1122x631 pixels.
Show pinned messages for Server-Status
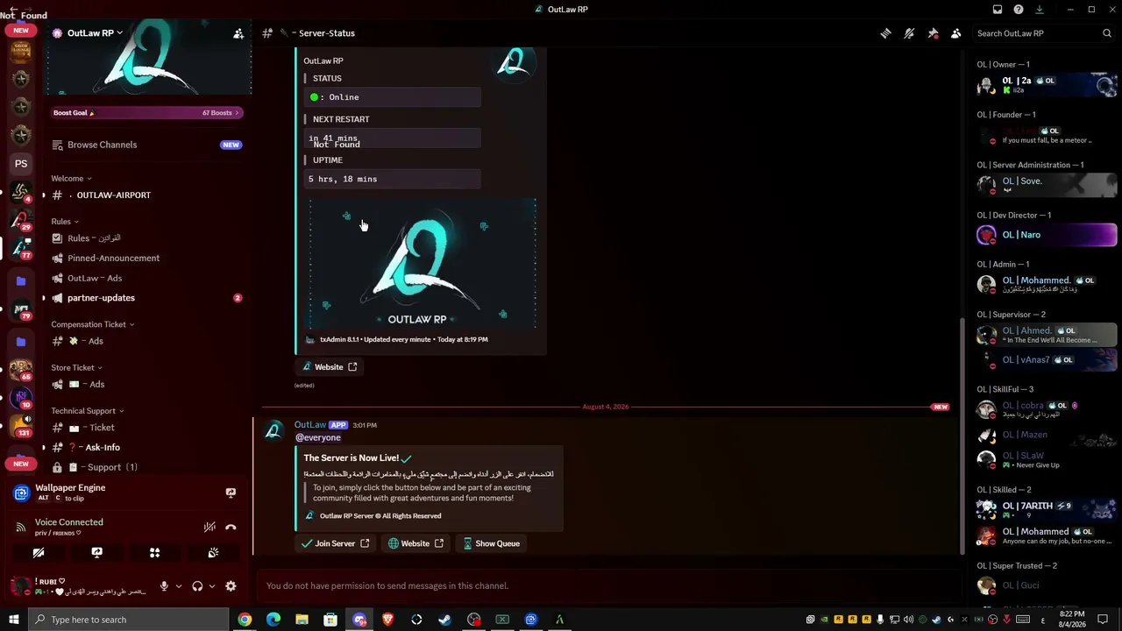point(933,33)
